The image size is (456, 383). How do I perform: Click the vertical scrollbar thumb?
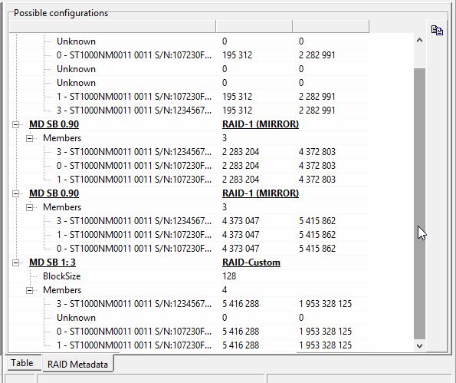pyautogui.click(x=419, y=203)
